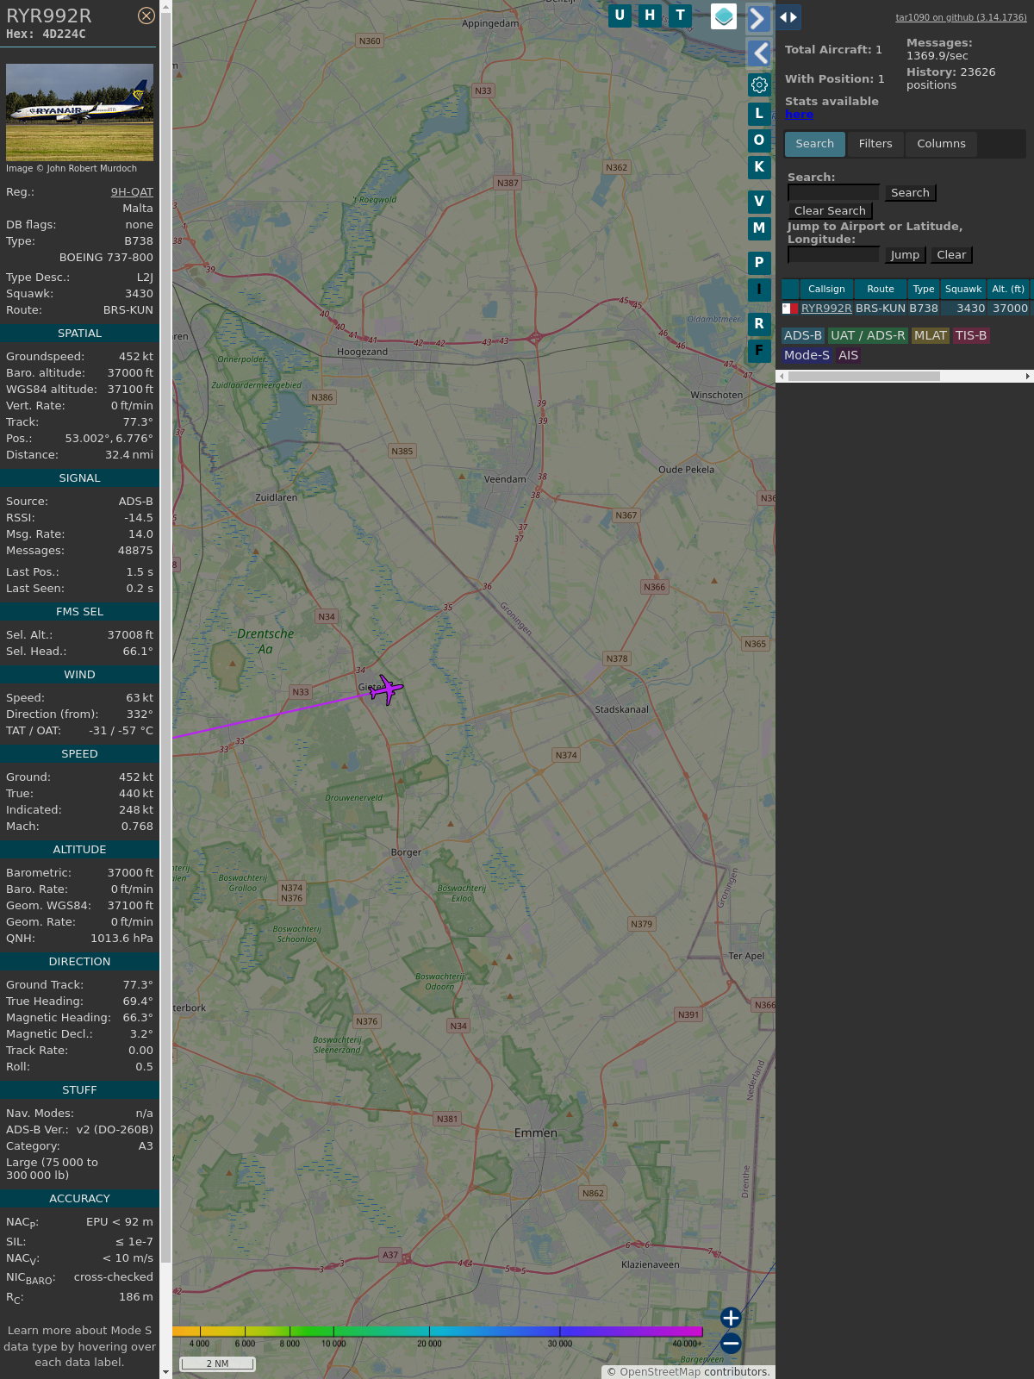Toggle the I map button
This screenshot has width=1034, height=1379.
coord(759,290)
